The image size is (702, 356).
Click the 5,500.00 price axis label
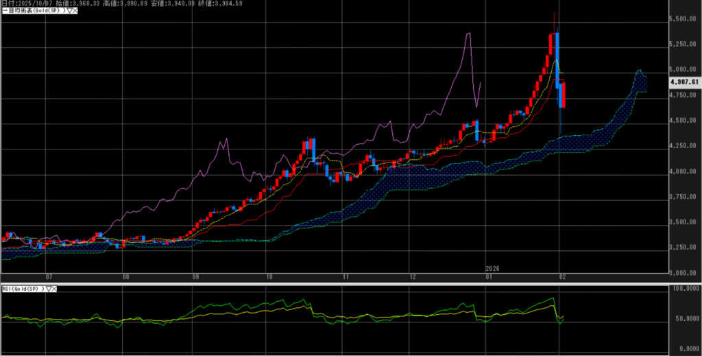click(x=686, y=19)
